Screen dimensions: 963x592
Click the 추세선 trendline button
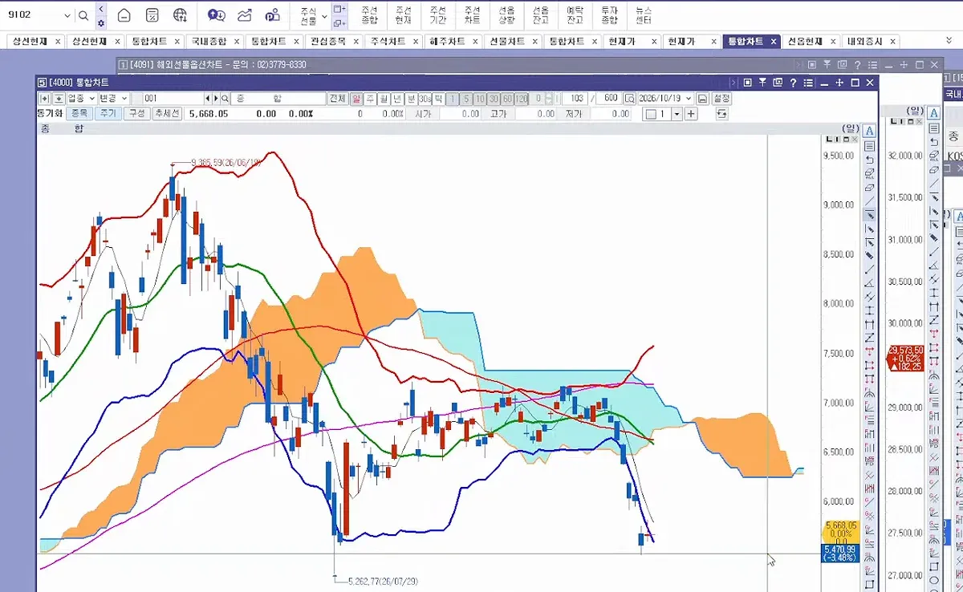[168, 114]
